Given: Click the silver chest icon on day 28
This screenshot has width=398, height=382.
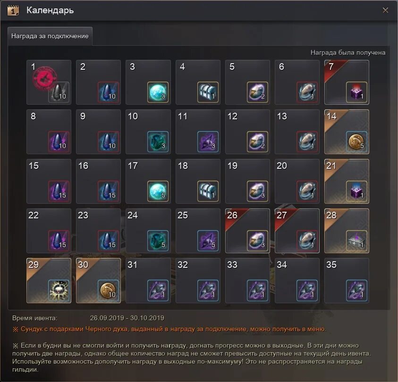Looking at the screenshot, I should (356, 241).
